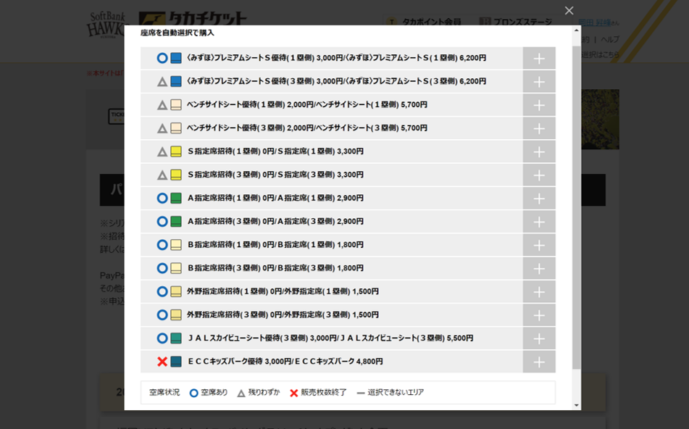Click plus for ベンチサイドシート 1塁側
Viewport: 689px width, 429px height.
point(538,105)
